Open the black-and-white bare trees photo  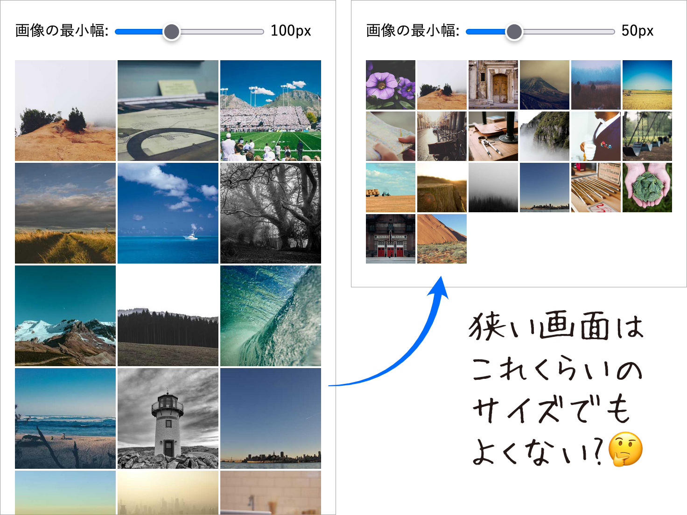point(271,213)
